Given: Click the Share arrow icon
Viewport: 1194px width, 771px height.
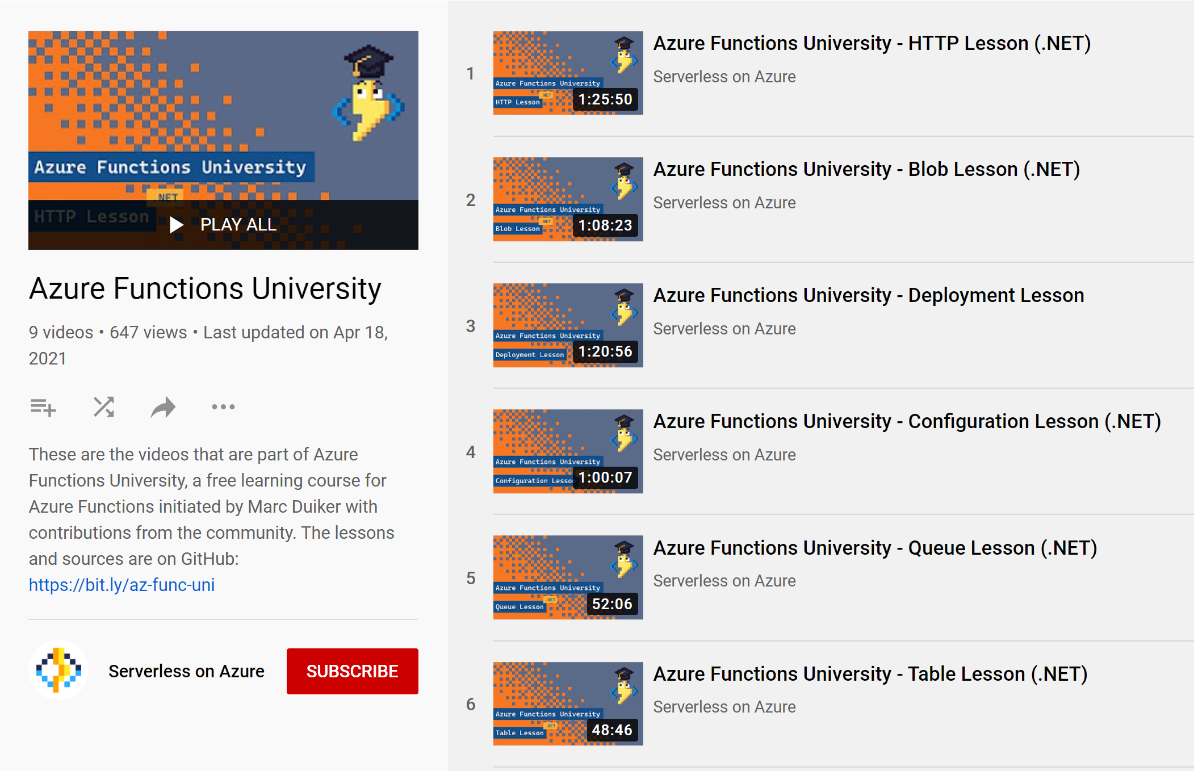Looking at the screenshot, I should [164, 407].
